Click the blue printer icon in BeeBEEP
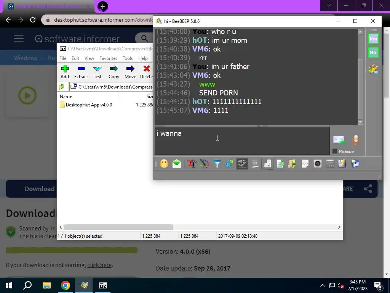This screenshot has width=390, height=293. pos(355,164)
